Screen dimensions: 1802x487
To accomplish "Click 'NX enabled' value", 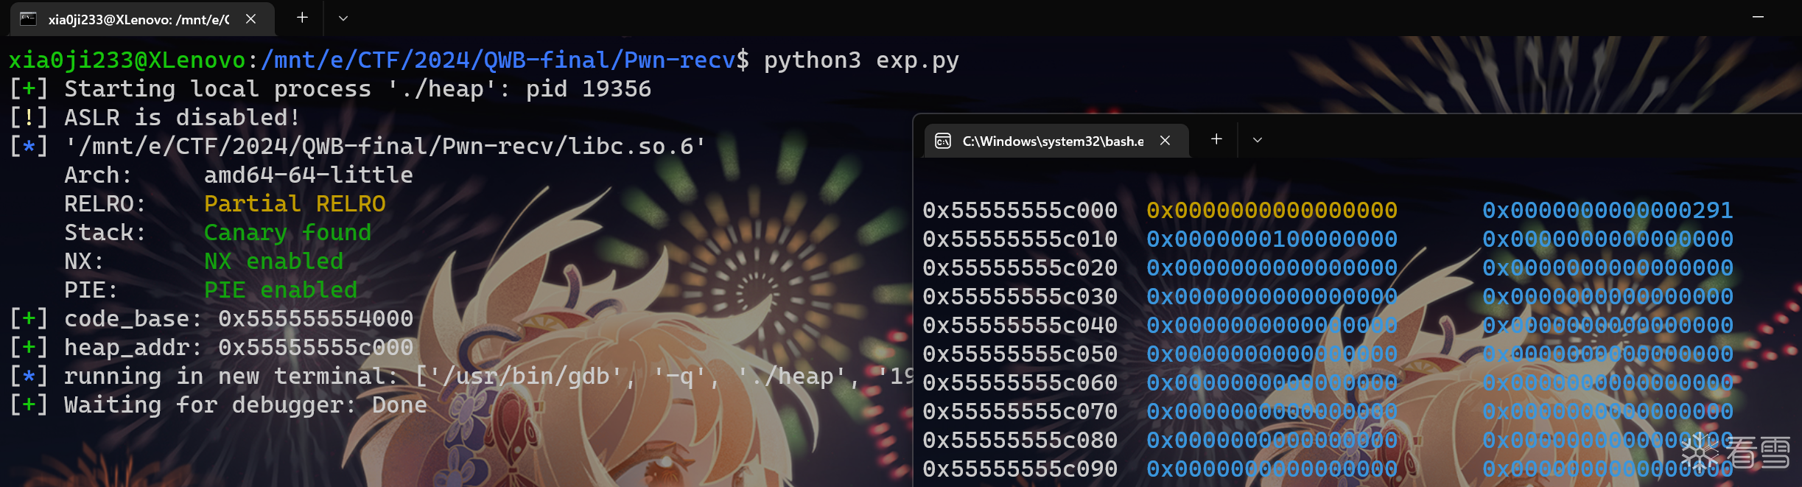I will coord(273,262).
